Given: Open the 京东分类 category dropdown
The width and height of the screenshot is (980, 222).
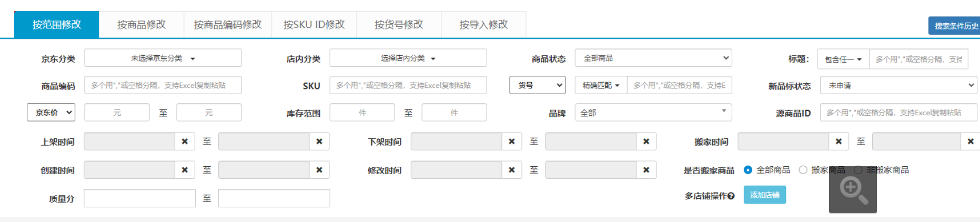Looking at the screenshot, I should tap(163, 58).
